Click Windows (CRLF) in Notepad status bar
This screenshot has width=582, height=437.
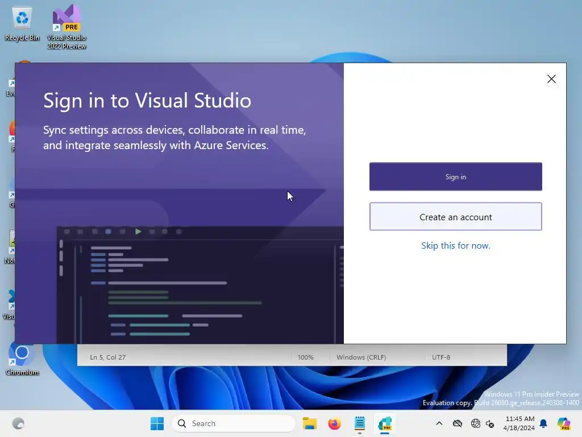(361, 357)
